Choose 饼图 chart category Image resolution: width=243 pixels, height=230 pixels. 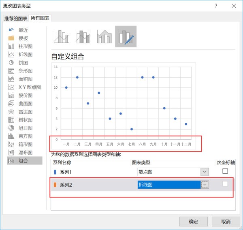pyautogui.click(x=23, y=63)
